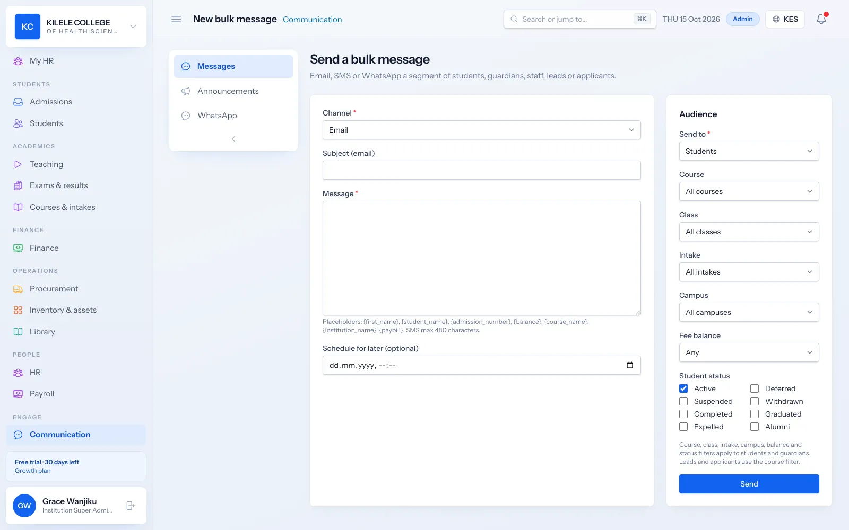This screenshot has width=849, height=530.
Task: Click the Exams & results clipboard icon
Action: [x=18, y=185]
